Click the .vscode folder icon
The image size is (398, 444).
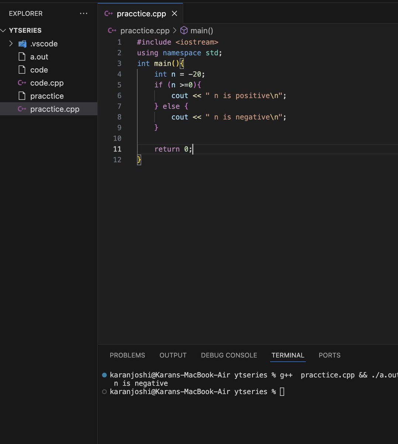click(22, 44)
